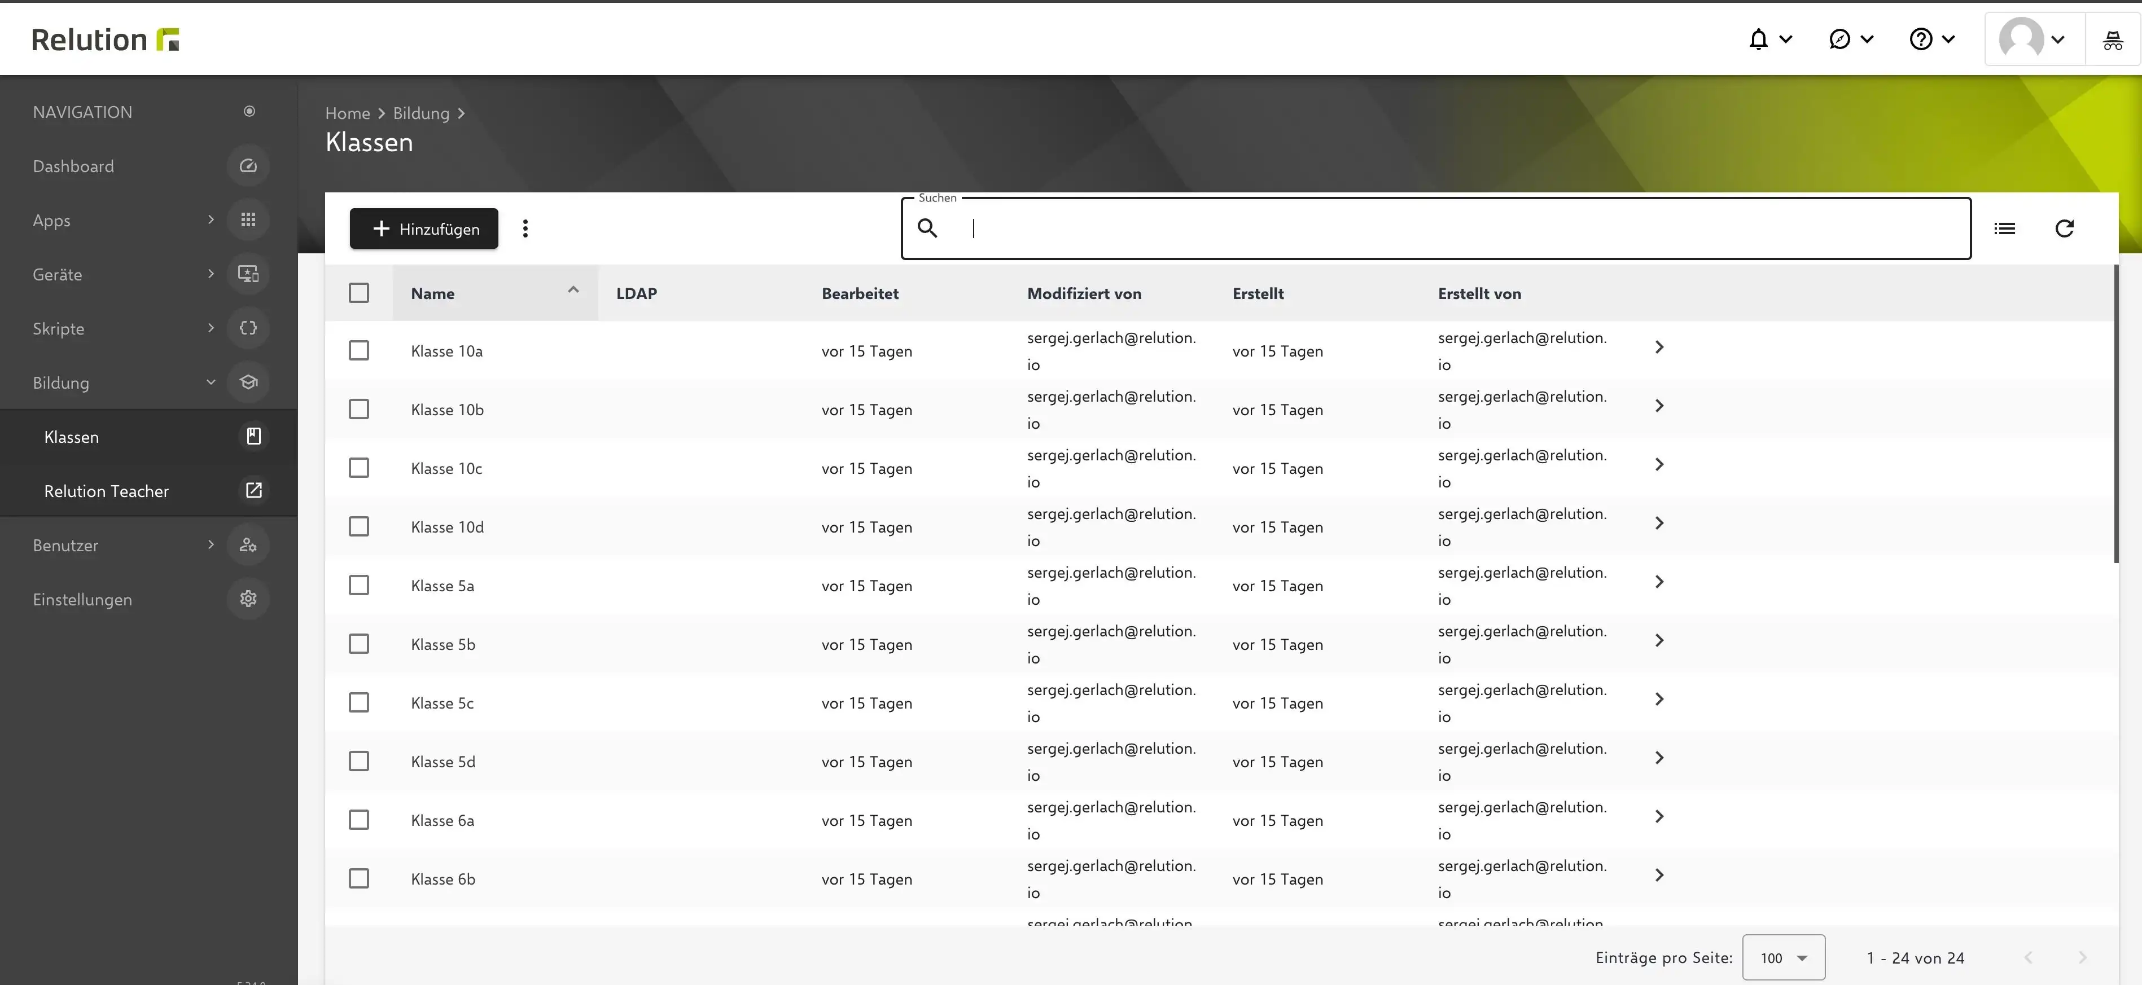This screenshot has width=2142, height=985.
Task: Open the column list view options icon
Action: (2004, 228)
